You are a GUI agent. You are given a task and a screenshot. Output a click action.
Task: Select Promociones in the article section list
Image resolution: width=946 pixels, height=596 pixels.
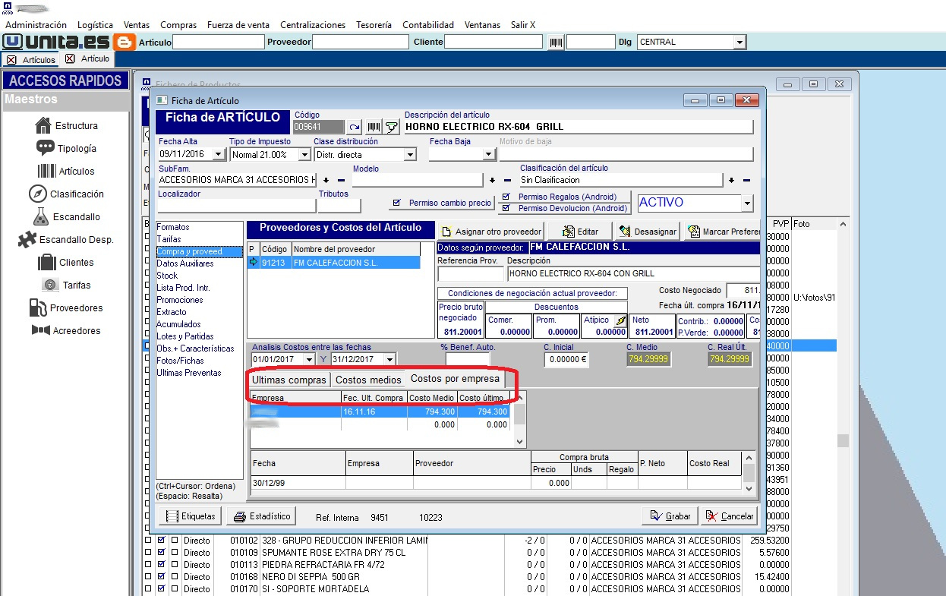tap(180, 300)
